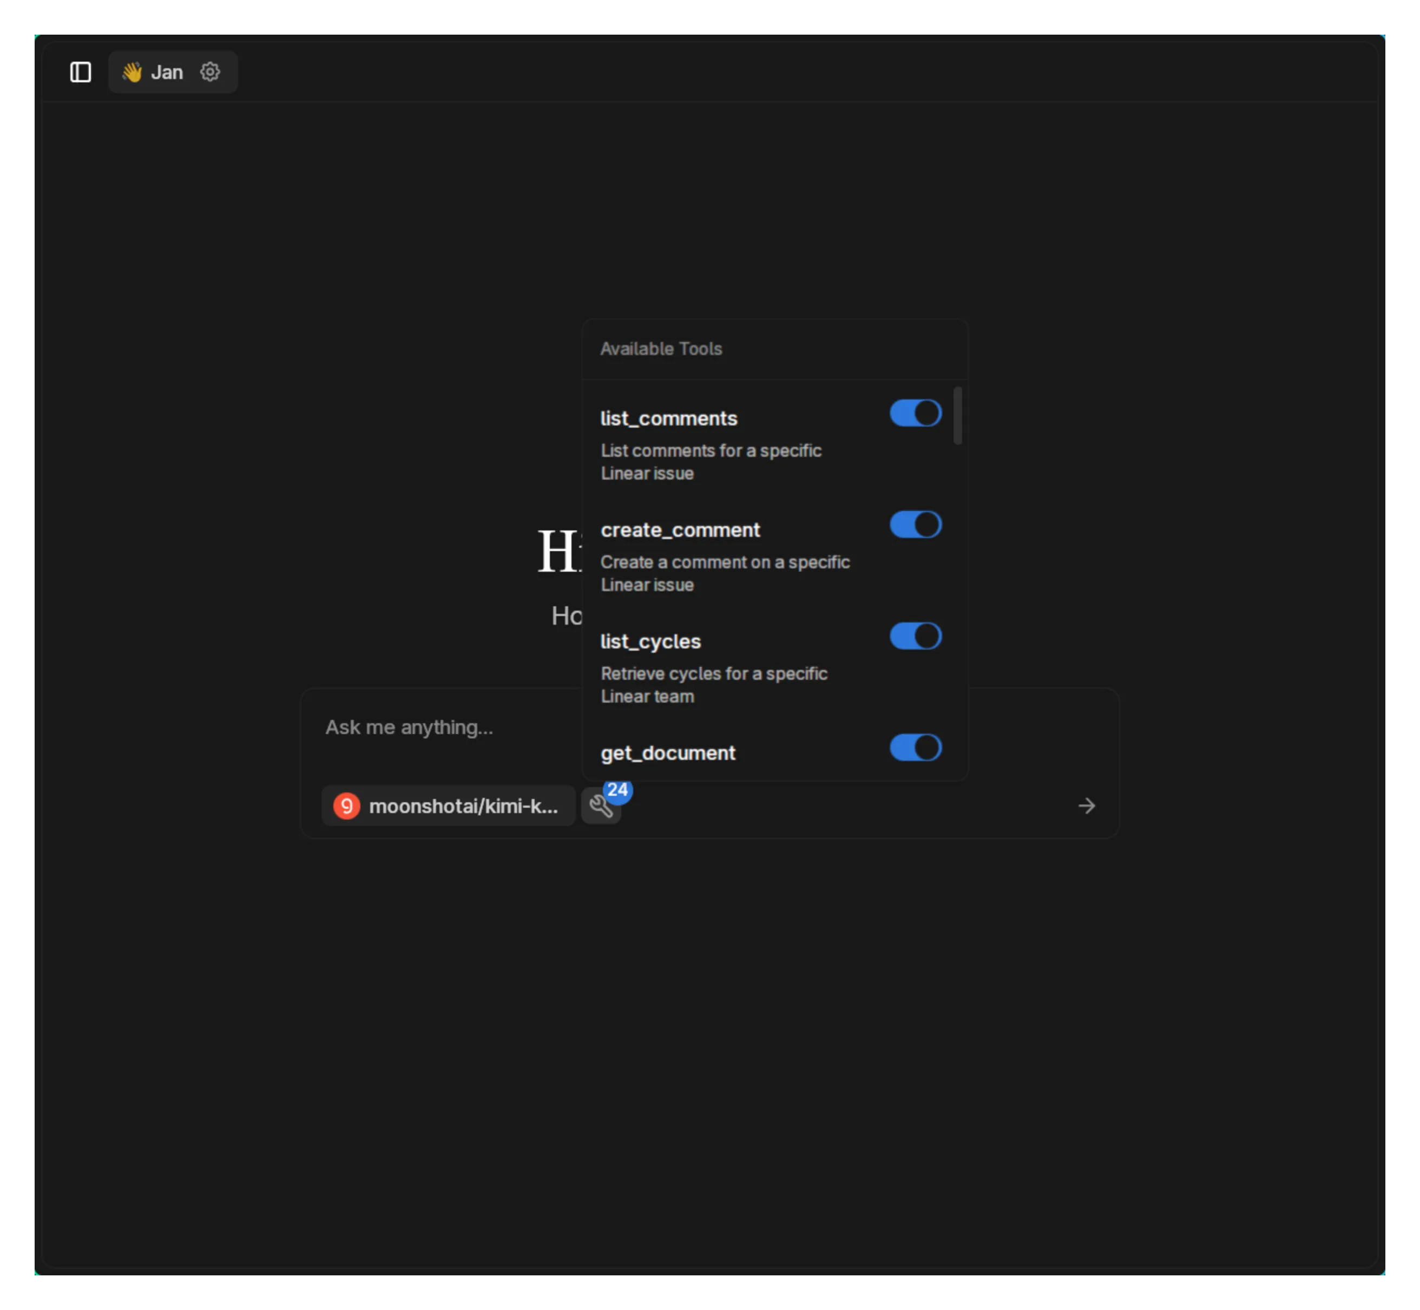Screen dimensions: 1420x1310
Task: Open the moonshotai/kimi model selector
Action: 449,805
